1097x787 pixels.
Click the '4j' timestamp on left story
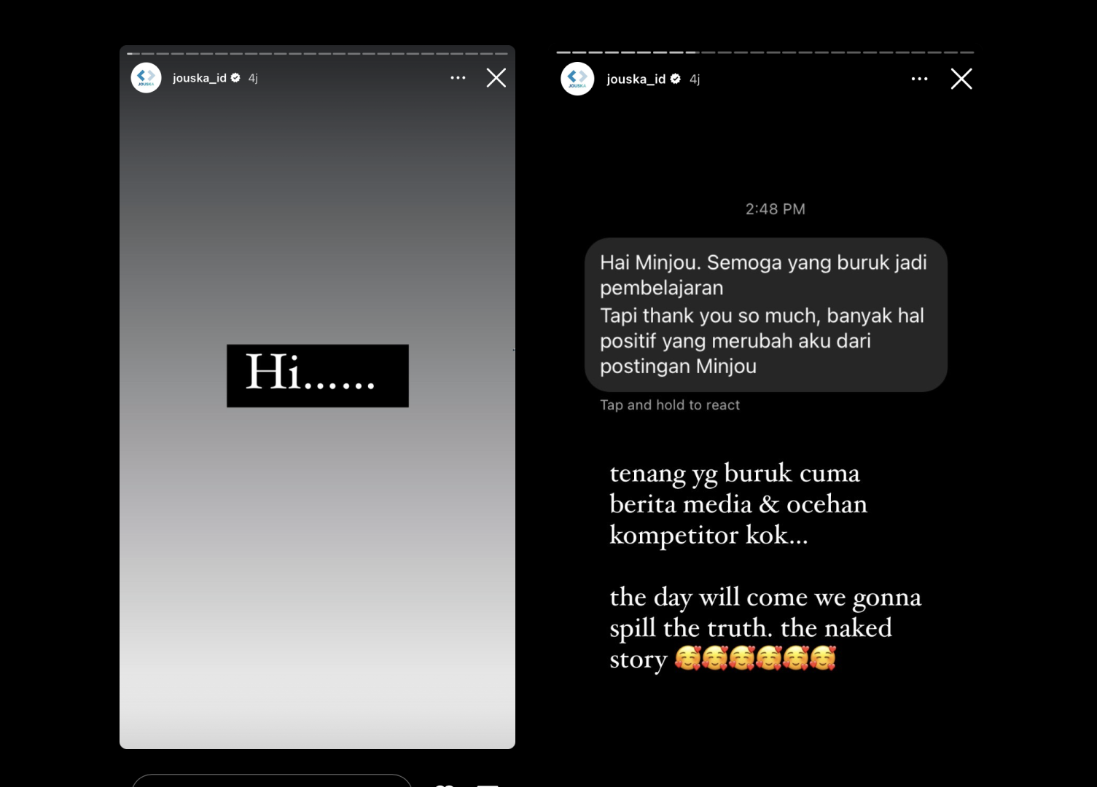click(253, 78)
